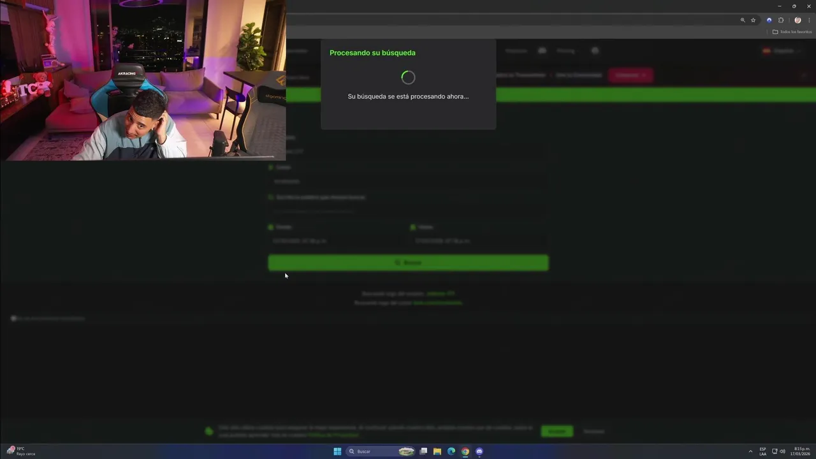The image size is (816, 459).
Task: Open Task View on the taskbar
Action: click(x=423, y=451)
